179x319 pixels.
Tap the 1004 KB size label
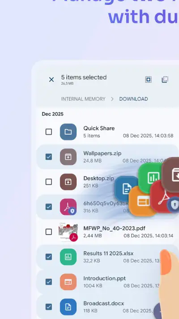93,286
